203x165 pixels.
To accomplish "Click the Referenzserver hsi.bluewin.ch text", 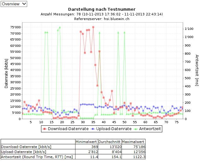I will (102, 19).
